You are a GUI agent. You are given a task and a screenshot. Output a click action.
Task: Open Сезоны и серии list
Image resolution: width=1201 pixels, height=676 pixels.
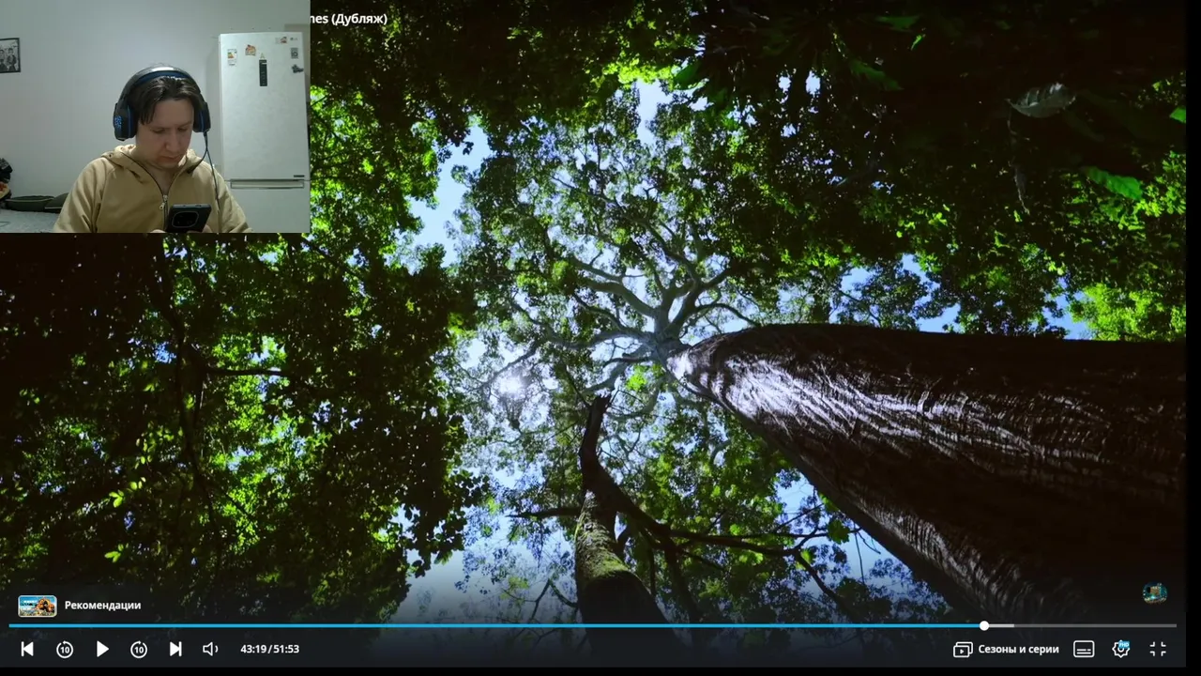[1006, 649]
